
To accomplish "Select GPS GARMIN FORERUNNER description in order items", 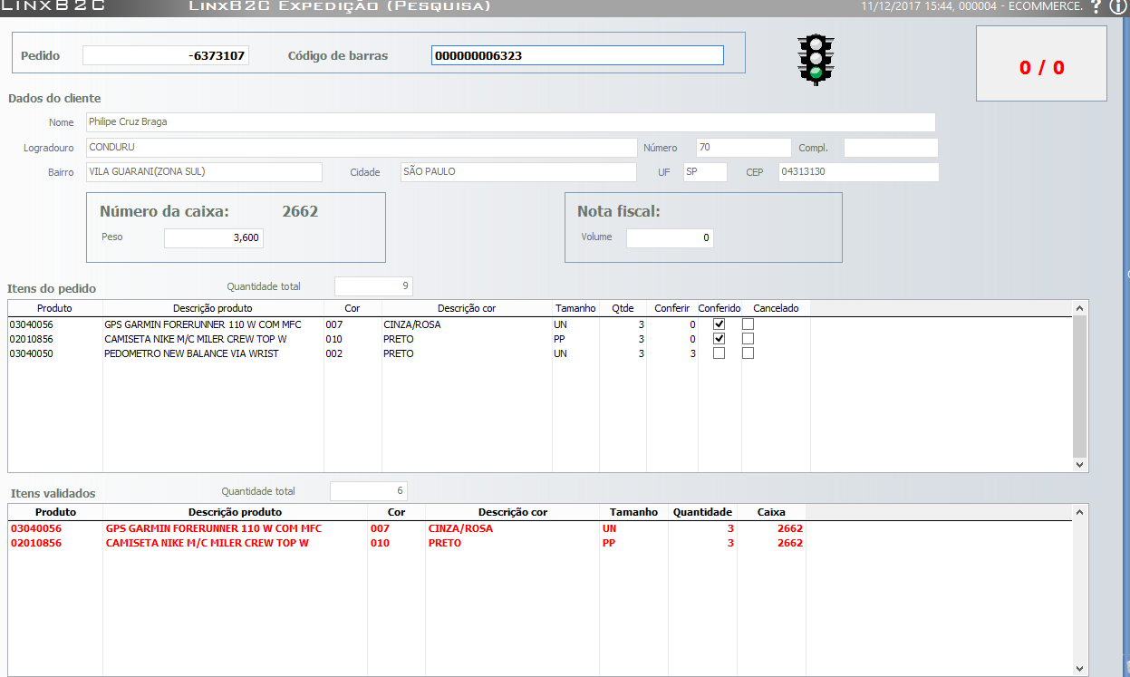I will (202, 324).
